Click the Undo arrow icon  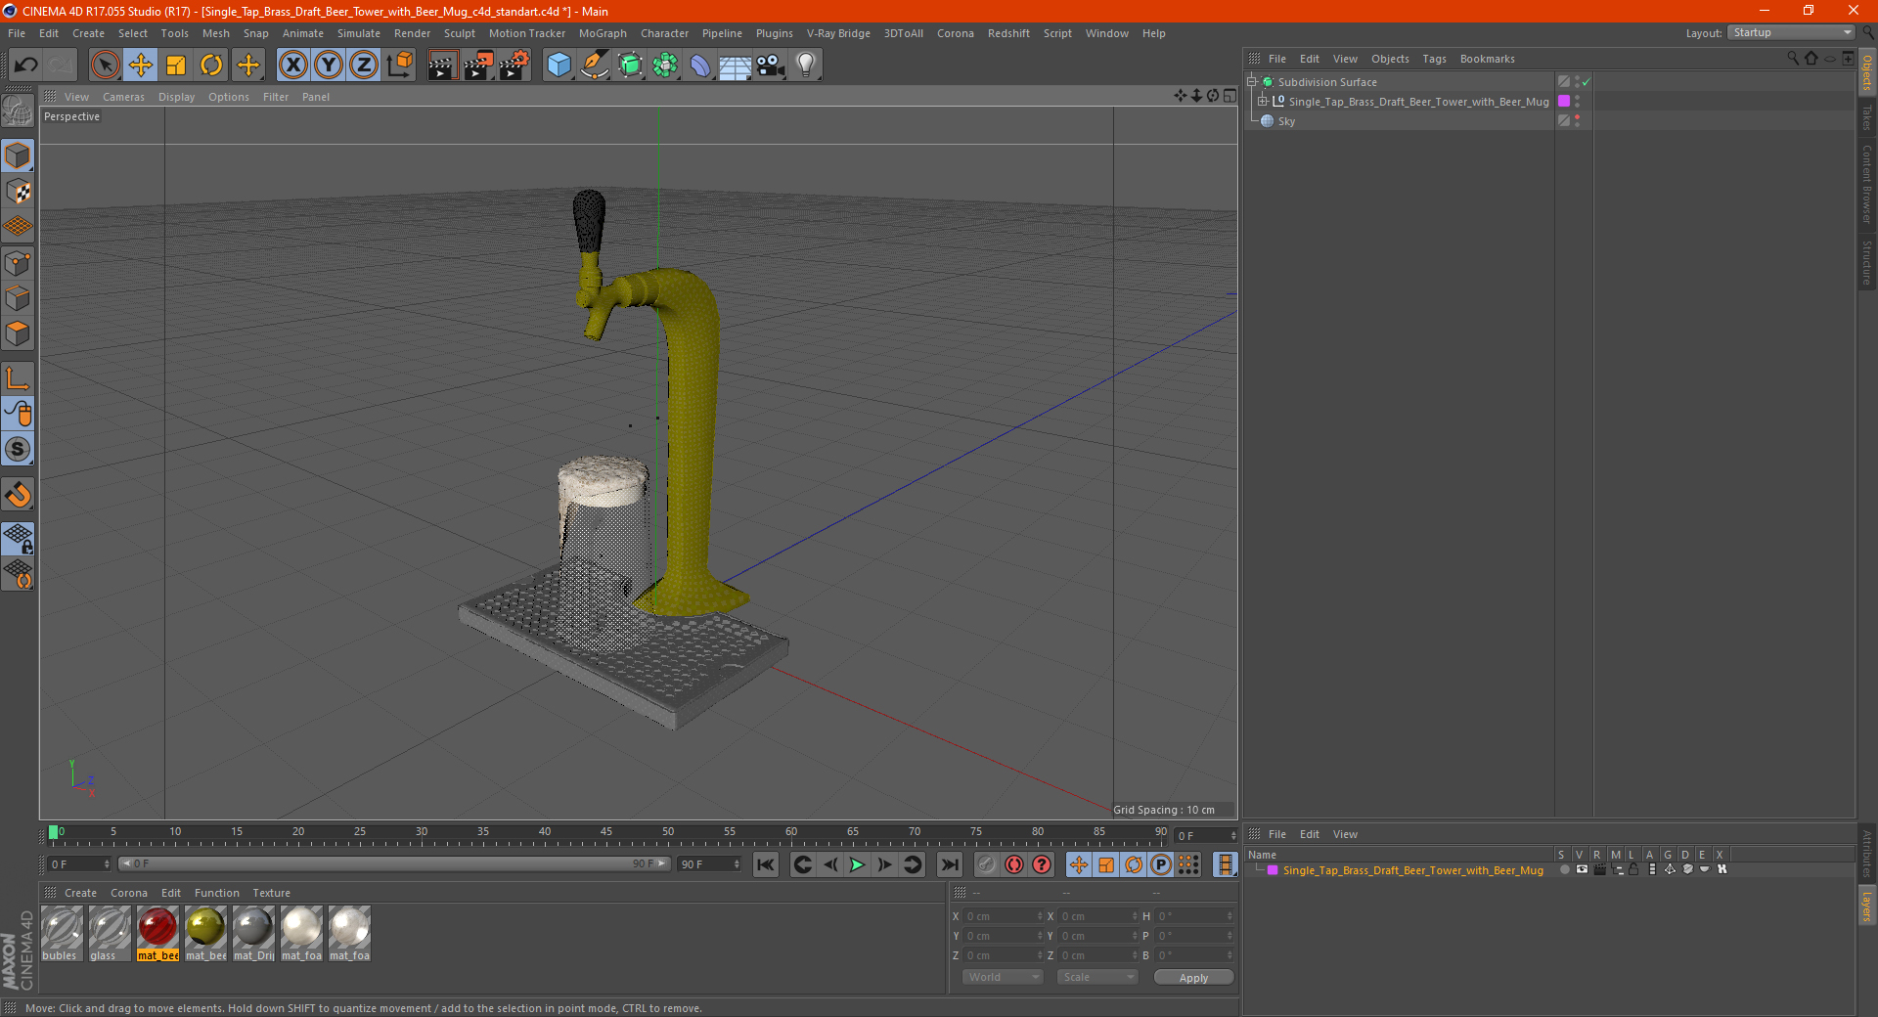click(26, 66)
